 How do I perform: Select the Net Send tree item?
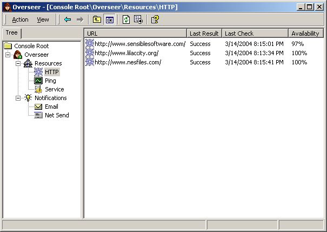click(57, 115)
